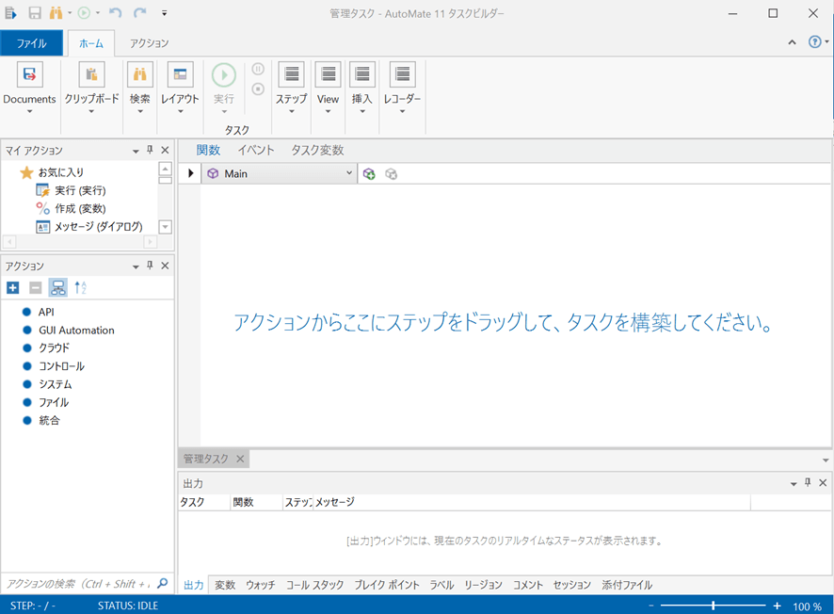Open the ファイル menu
The image size is (834, 614).
(x=31, y=43)
